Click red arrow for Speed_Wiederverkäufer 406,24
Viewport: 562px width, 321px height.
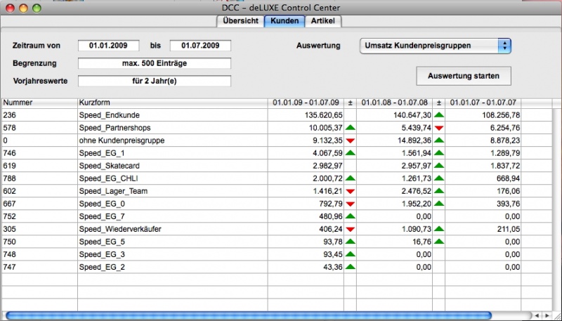click(350, 228)
